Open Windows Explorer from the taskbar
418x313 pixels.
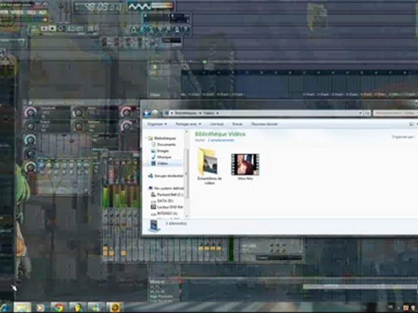pyautogui.click(x=22, y=307)
